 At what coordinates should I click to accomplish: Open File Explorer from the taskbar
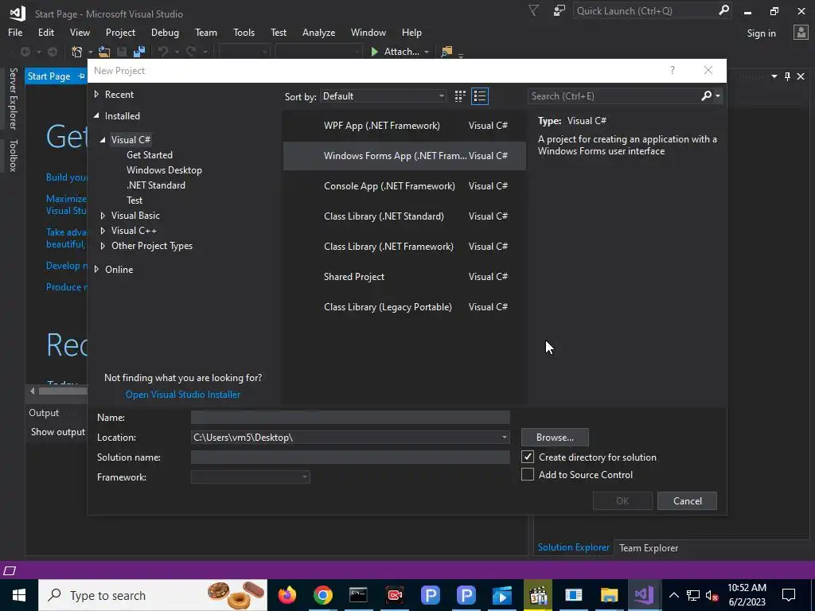[609, 595]
